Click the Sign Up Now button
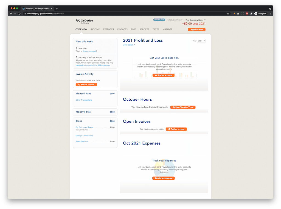This screenshot has height=209, width=281. point(196,30)
